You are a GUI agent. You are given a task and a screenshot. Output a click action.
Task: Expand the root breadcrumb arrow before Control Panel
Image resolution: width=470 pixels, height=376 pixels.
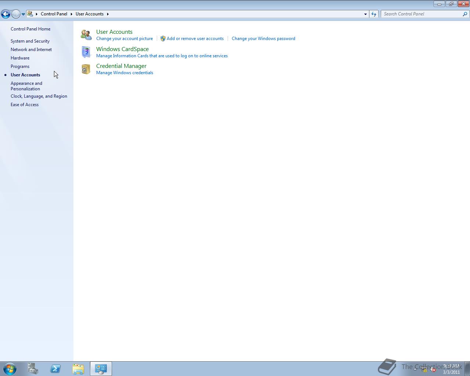[x=37, y=14]
